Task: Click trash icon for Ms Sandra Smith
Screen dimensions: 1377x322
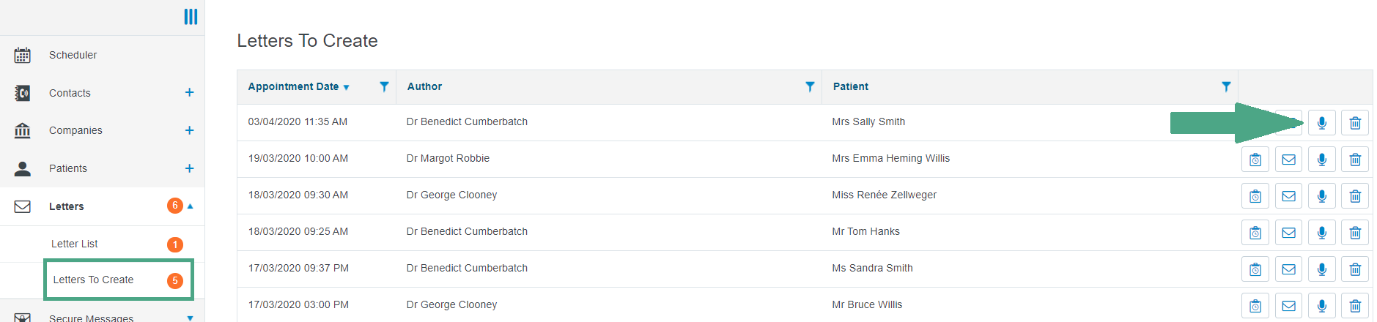Action: click(1355, 269)
